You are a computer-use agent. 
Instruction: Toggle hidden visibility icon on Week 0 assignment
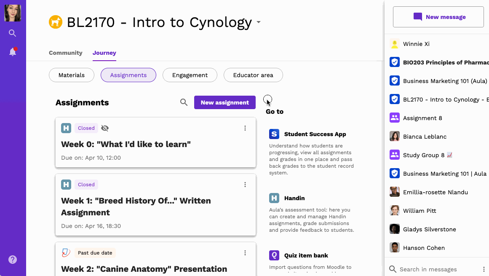tap(105, 128)
